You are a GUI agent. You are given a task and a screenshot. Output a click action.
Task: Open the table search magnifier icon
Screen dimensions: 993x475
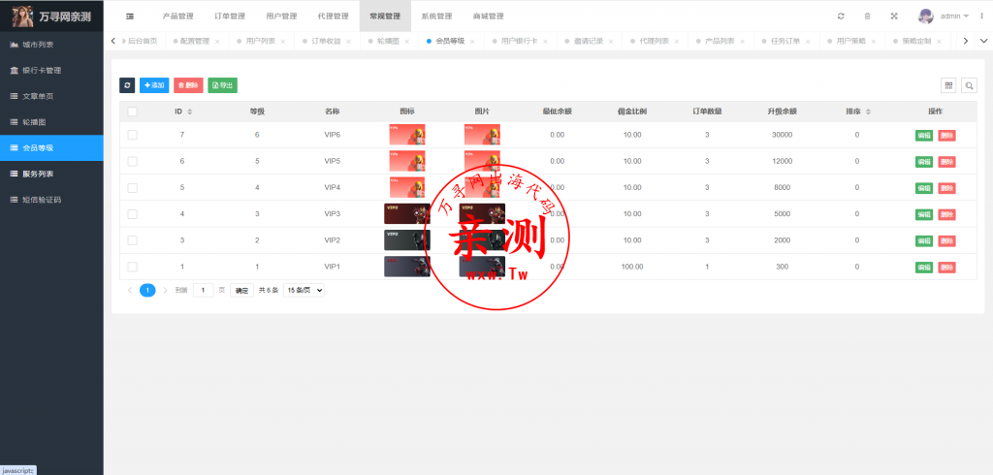click(x=969, y=85)
